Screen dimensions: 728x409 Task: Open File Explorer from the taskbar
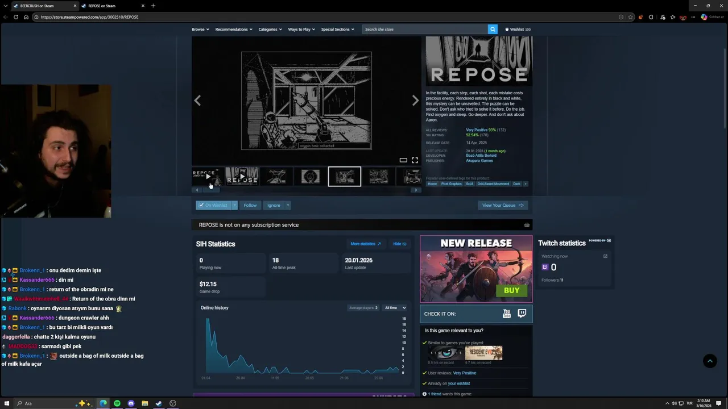click(x=144, y=403)
